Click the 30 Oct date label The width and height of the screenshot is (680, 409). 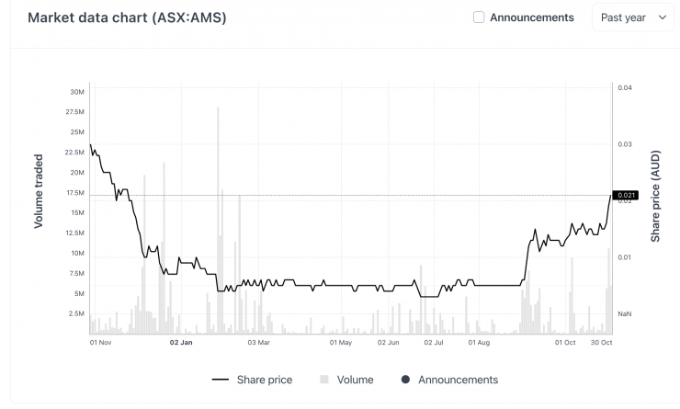pyautogui.click(x=601, y=343)
